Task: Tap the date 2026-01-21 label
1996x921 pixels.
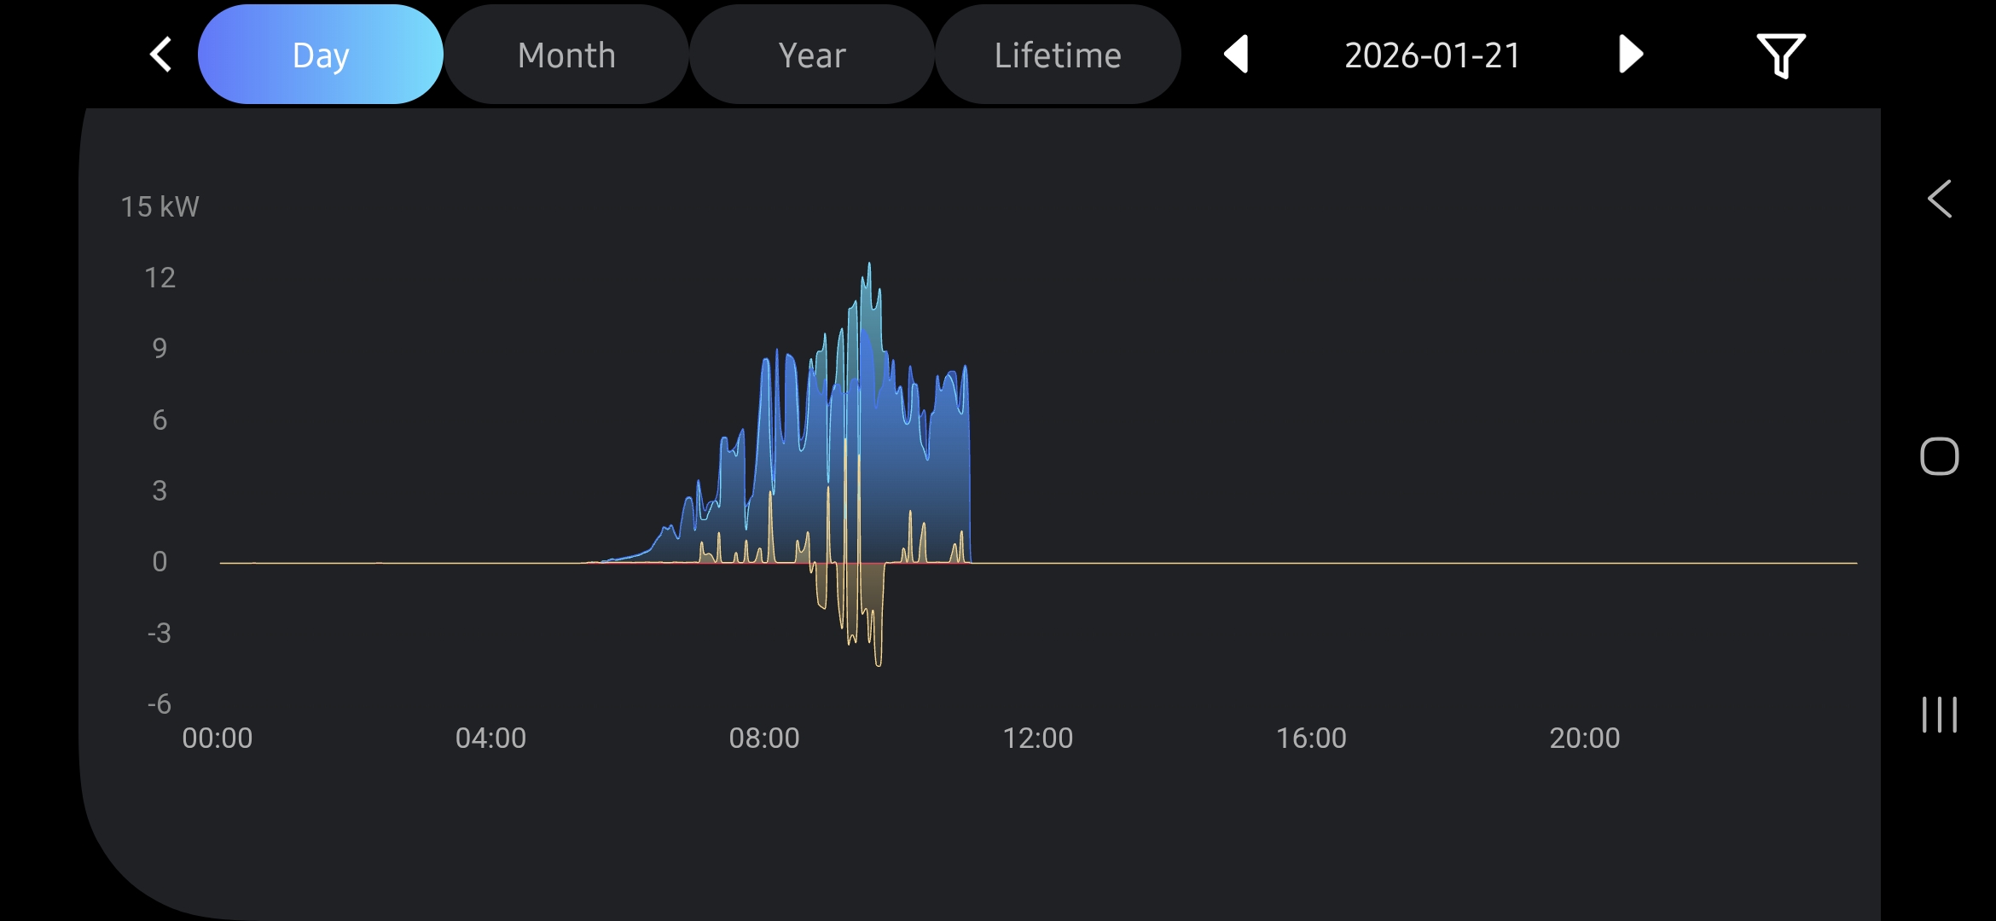Action: click(x=1433, y=55)
